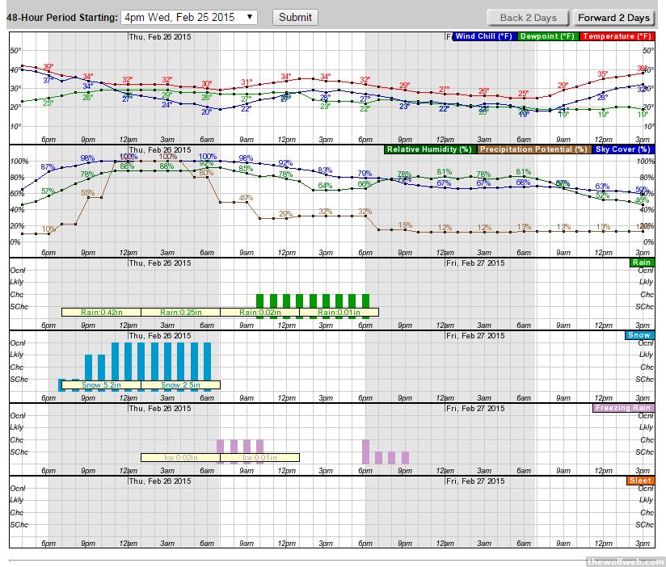Select the Snow:2.5in accumulation label
The image size is (666, 567).
179,385
